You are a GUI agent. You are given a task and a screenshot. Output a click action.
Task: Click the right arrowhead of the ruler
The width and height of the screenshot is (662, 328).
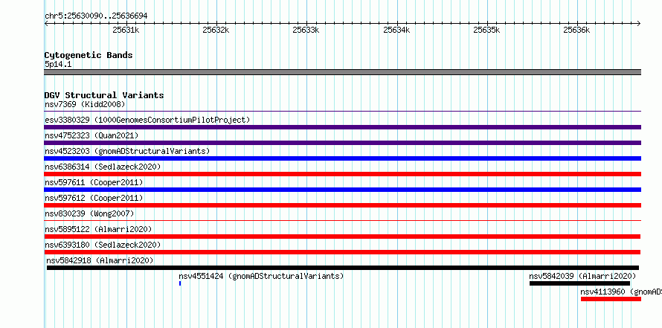point(639,23)
